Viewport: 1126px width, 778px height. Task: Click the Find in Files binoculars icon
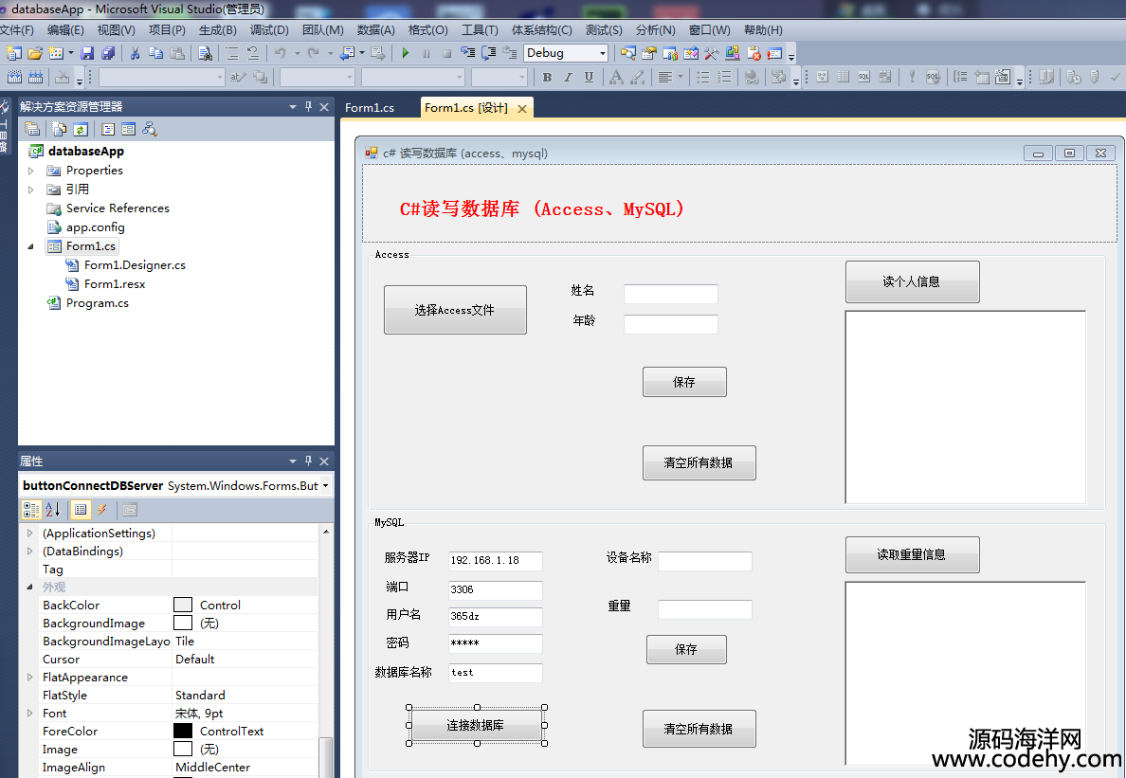tap(205, 52)
